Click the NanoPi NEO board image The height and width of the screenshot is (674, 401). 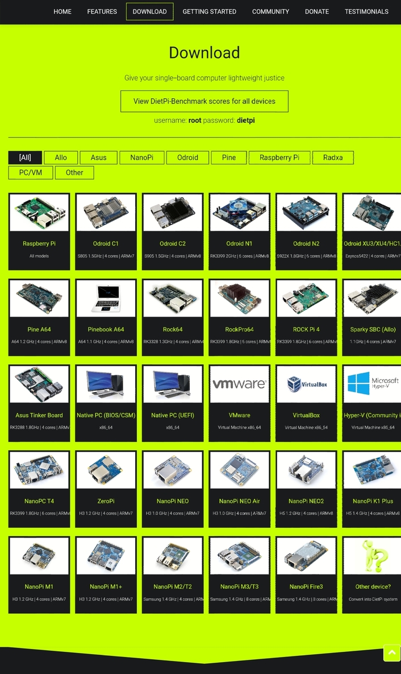tap(173, 470)
